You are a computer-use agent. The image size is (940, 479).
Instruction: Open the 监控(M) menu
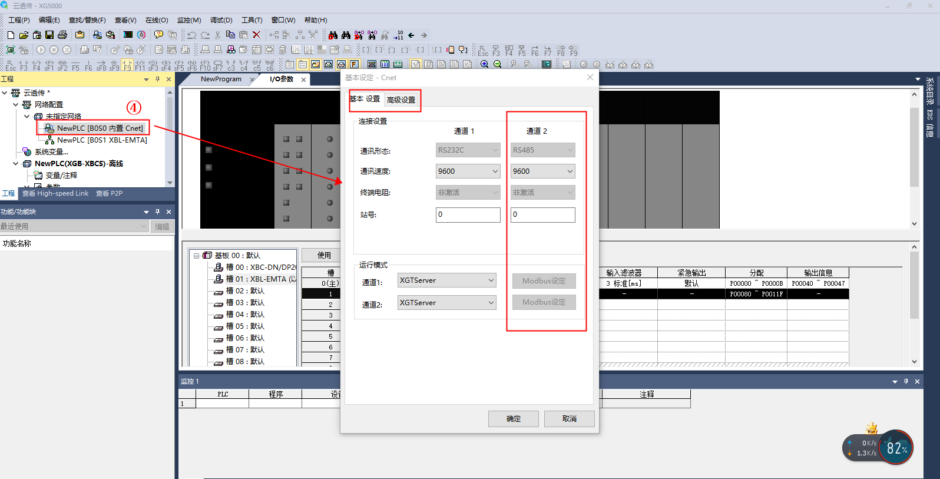point(189,20)
